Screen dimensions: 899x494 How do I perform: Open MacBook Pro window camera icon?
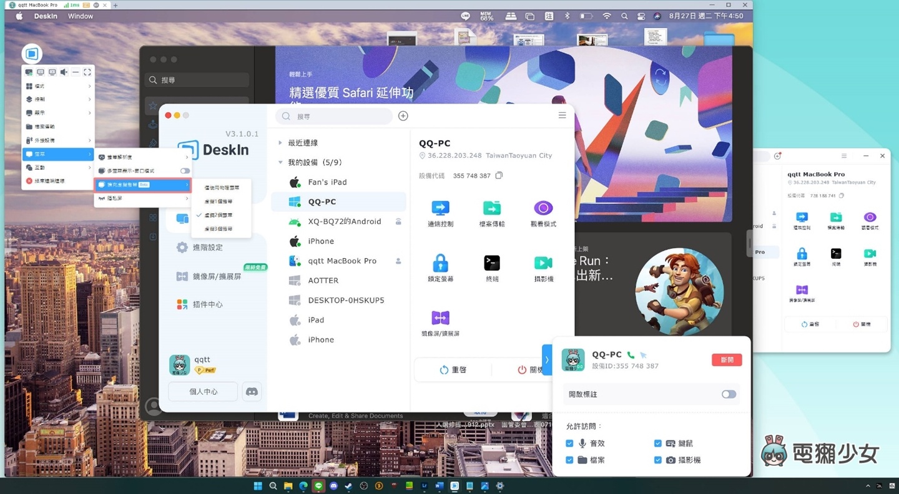[870, 253]
